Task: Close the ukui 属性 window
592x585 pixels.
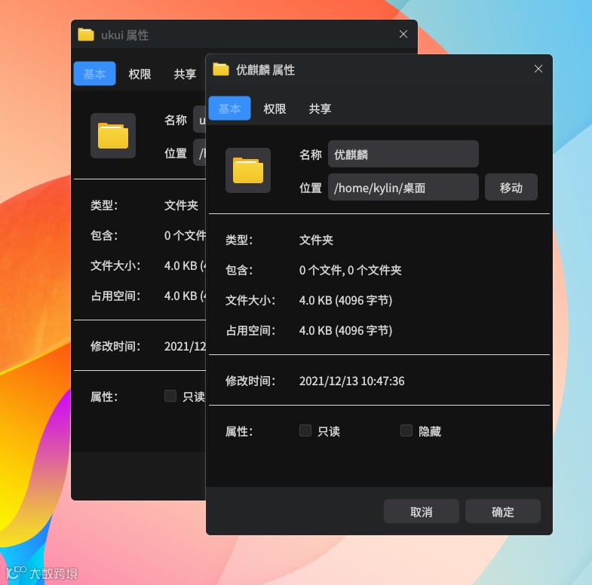Action: click(403, 34)
